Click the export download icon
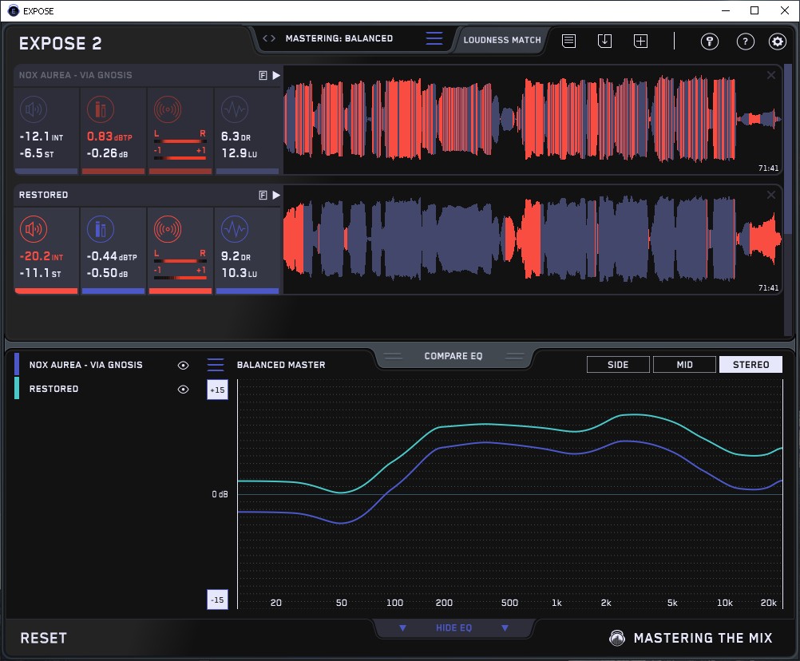Image resolution: width=800 pixels, height=661 pixels. (x=604, y=41)
